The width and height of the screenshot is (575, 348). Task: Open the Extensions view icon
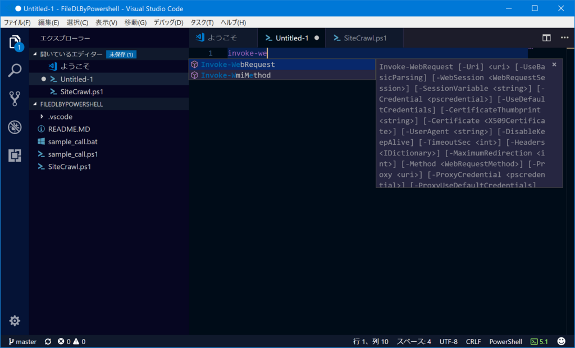click(15, 155)
